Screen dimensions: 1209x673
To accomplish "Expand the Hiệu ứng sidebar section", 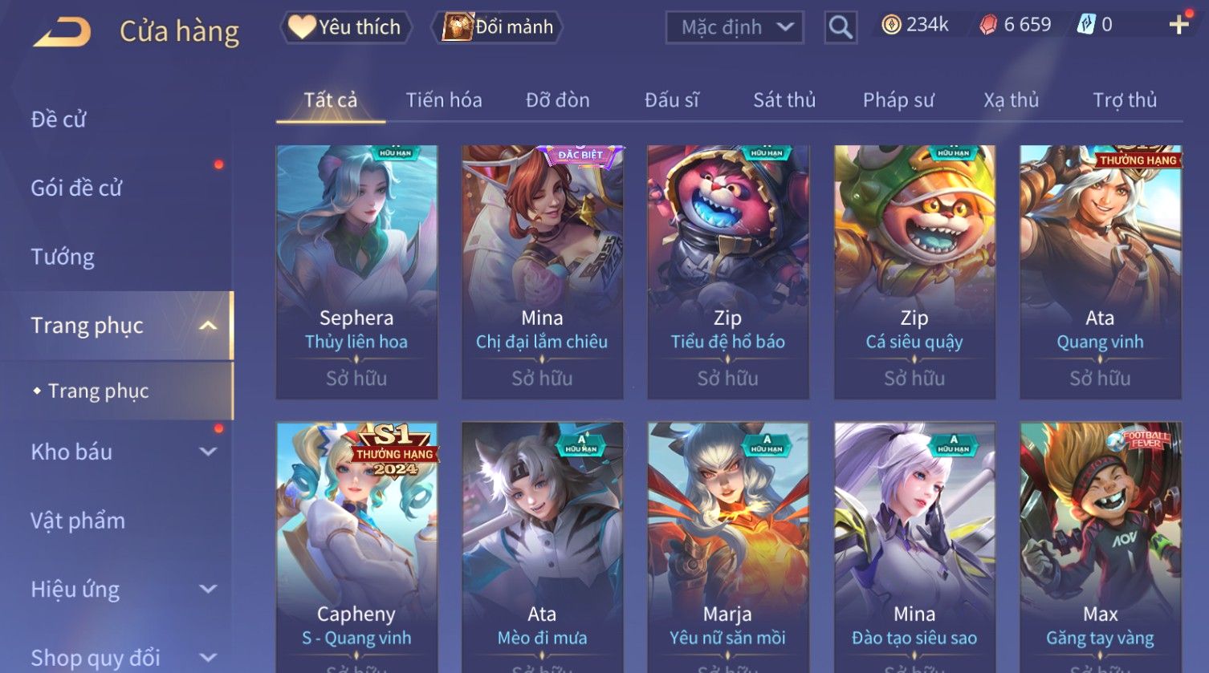I will click(x=208, y=590).
